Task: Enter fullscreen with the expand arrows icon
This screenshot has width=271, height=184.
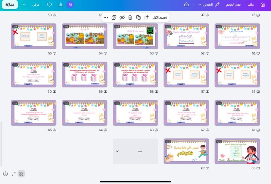Action: [14, 174]
